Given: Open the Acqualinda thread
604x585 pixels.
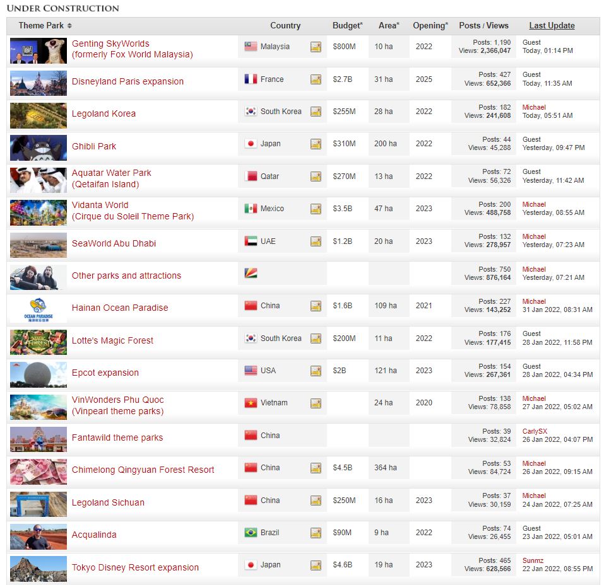Looking at the screenshot, I should [x=94, y=535].
